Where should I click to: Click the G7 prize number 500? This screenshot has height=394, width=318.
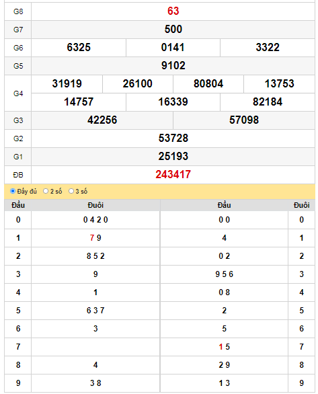pos(173,29)
